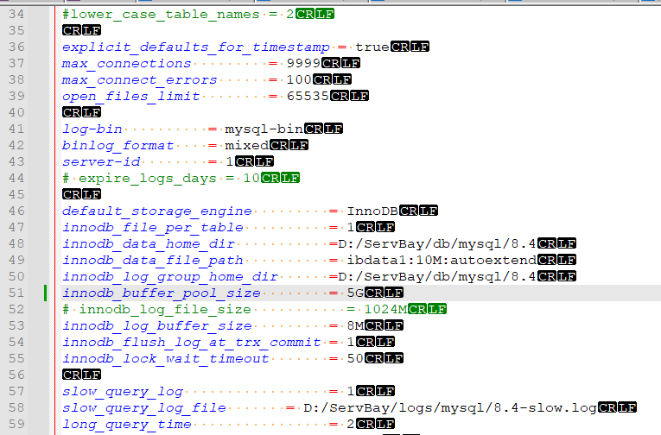Click line number 51 in the gutter
This screenshot has height=435, width=661.
point(18,293)
